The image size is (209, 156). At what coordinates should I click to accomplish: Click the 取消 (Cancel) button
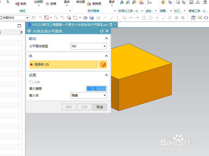tap(100, 107)
